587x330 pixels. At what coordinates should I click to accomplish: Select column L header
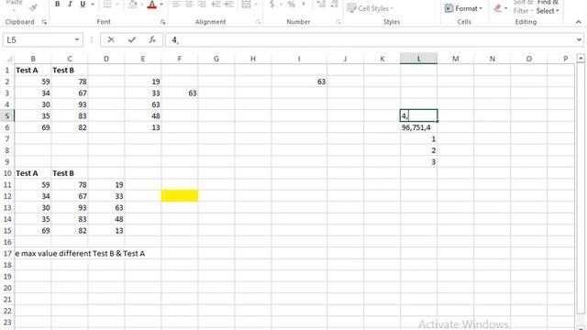click(x=418, y=59)
